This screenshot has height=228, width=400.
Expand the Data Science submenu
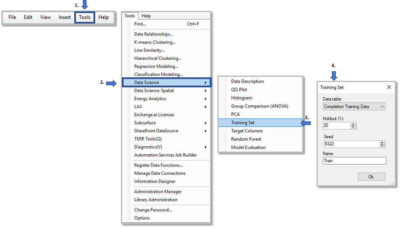tap(166, 83)
